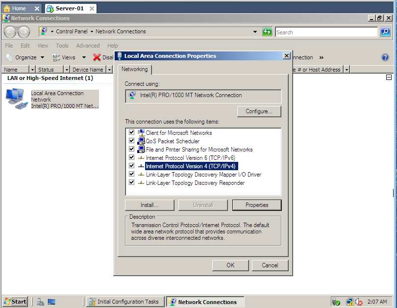The height and width of the screenshot is (308, 397).
Task: Click OK in connection properties
Action: coord(230,265)
